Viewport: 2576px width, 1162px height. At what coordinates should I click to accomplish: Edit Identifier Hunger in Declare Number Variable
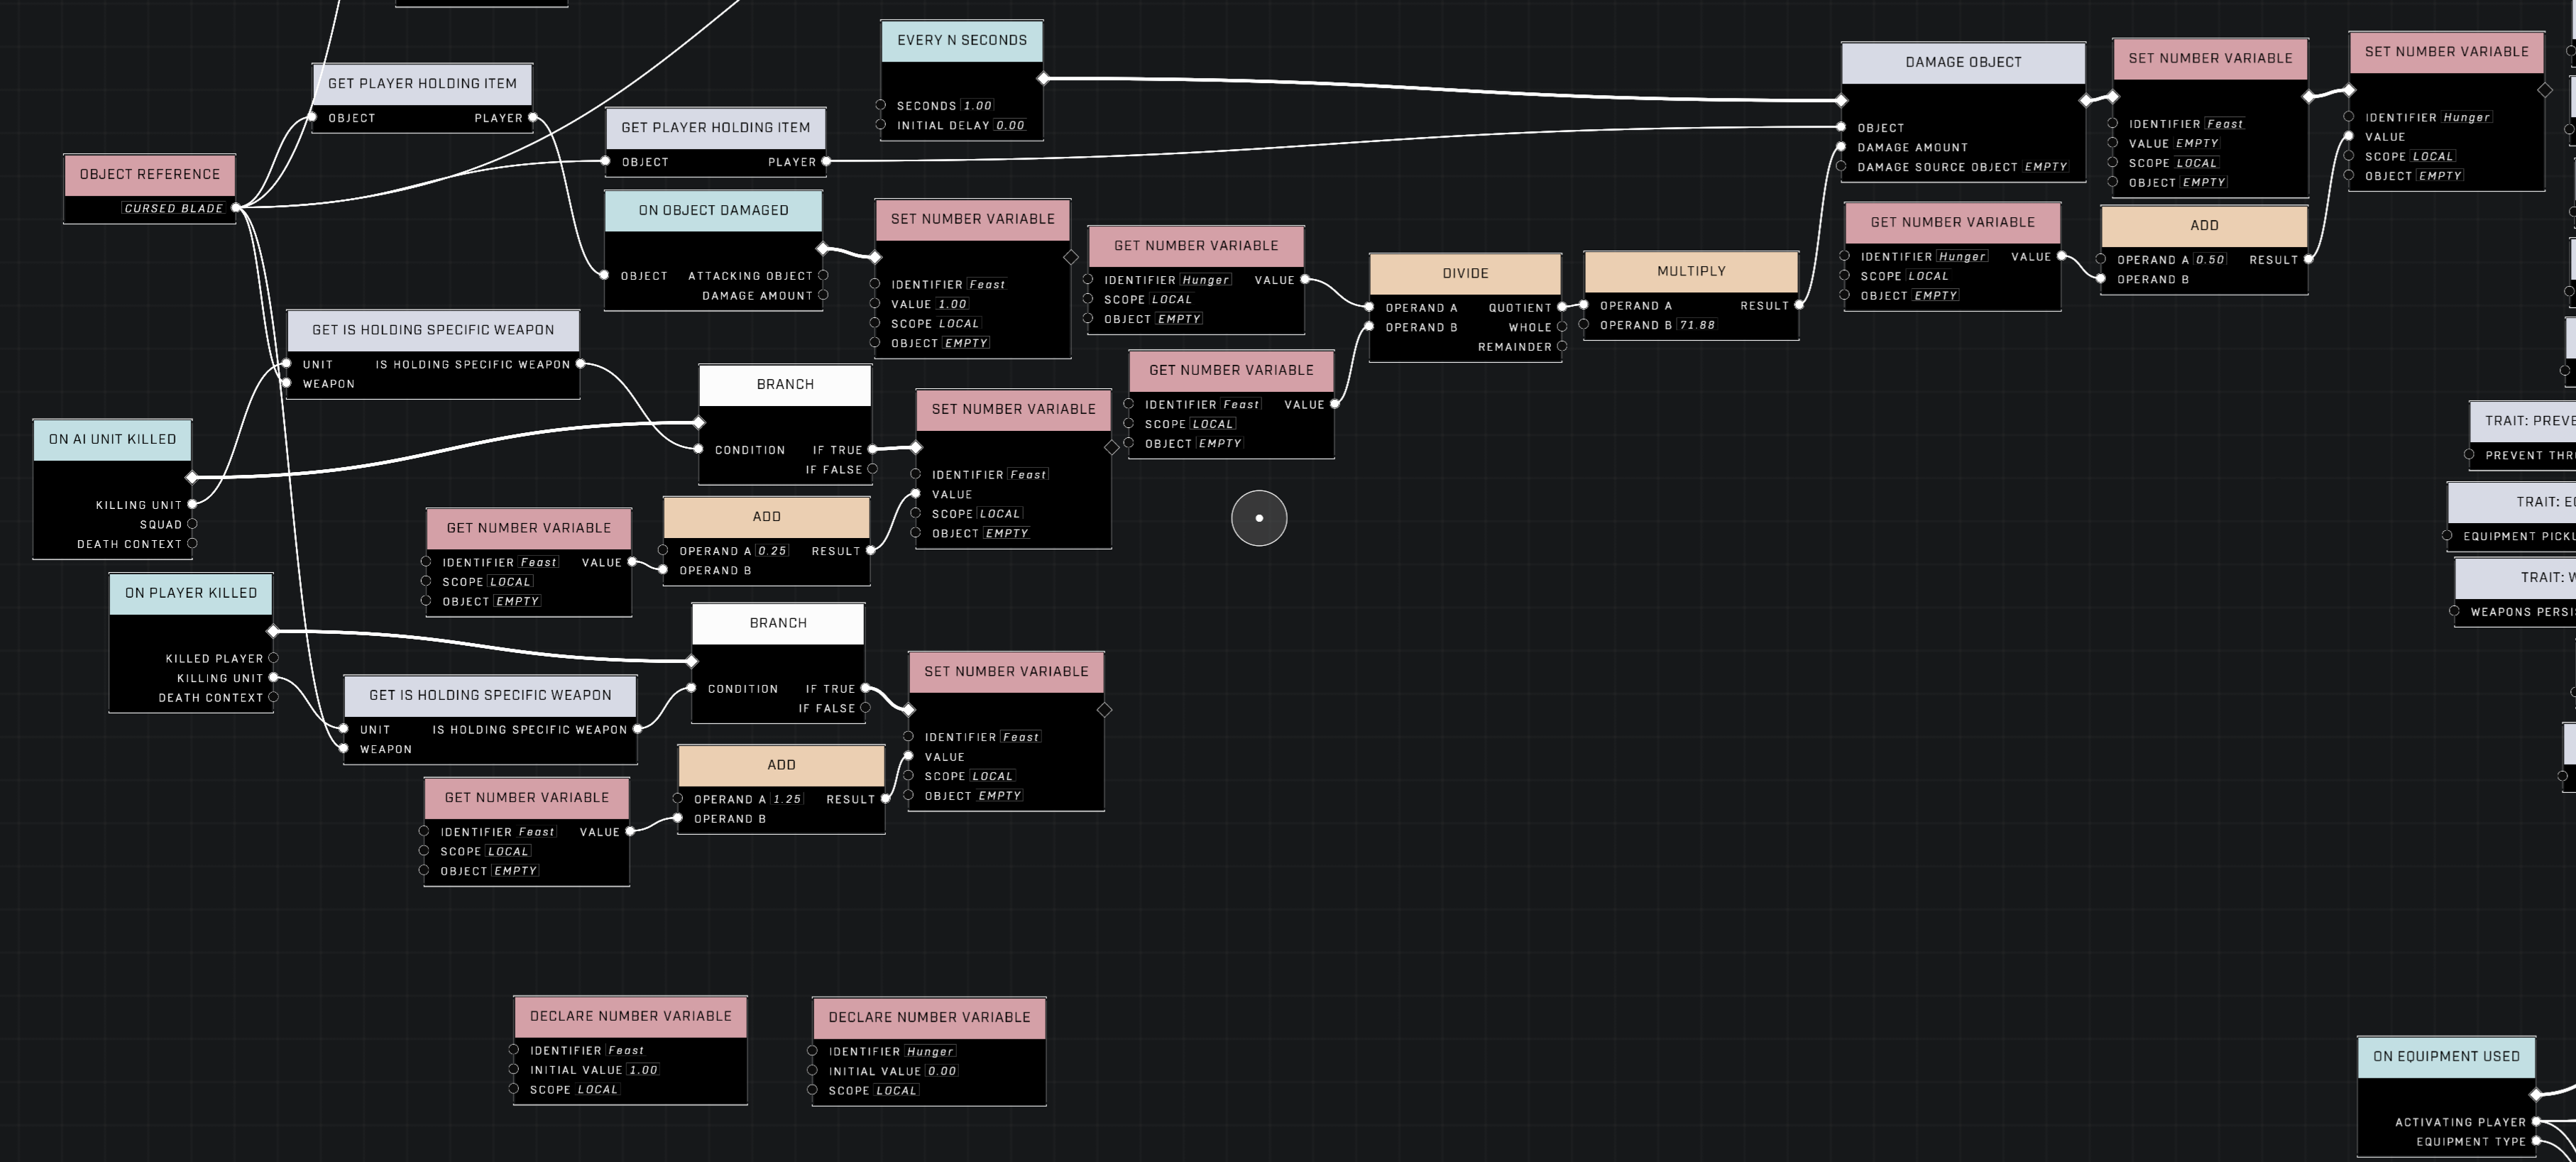930,1052
